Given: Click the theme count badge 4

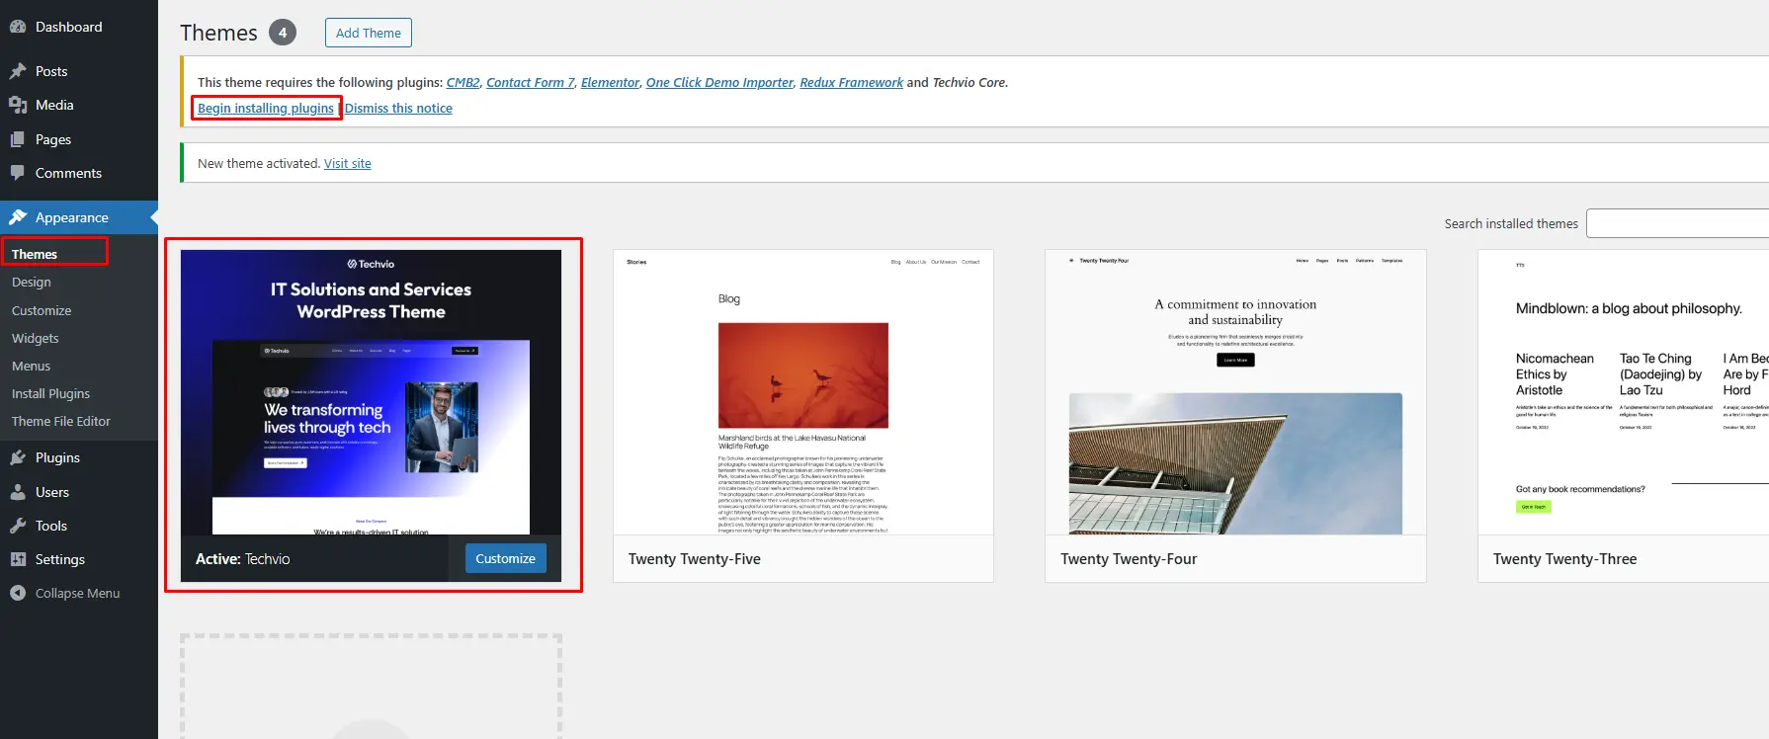Looking at the screenshot, I should tap(283, 33).
